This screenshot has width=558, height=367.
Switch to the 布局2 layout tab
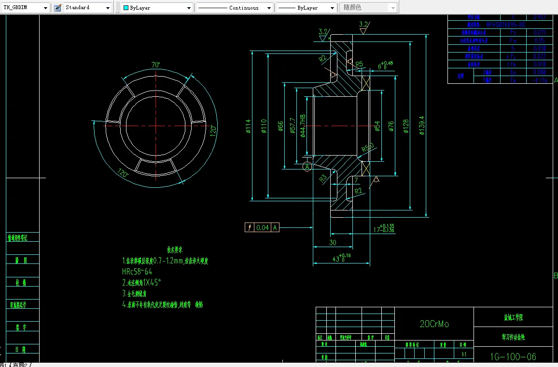20,365
